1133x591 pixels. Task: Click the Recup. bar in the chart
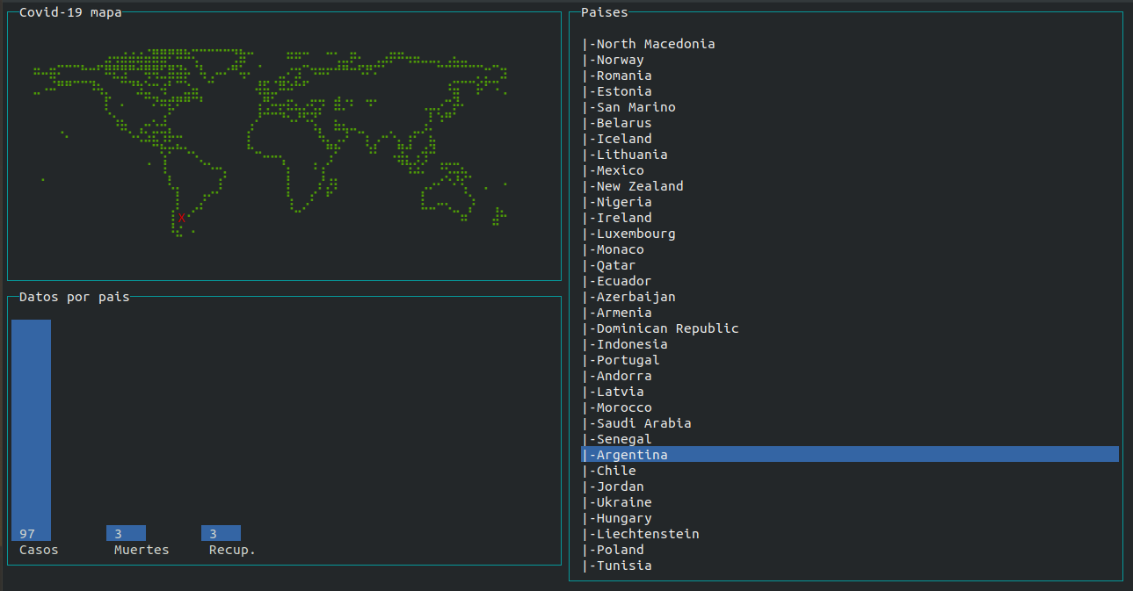(x=220, y=532)
